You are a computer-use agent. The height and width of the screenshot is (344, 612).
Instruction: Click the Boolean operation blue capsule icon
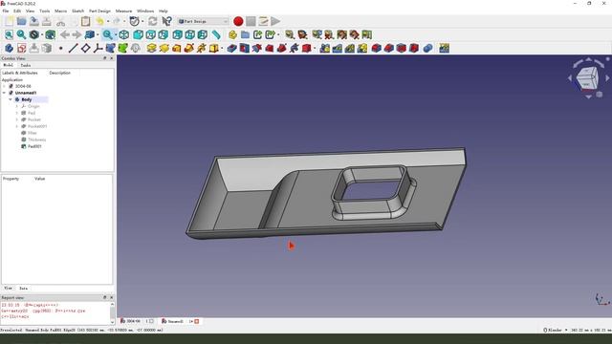tap(427, 48)
